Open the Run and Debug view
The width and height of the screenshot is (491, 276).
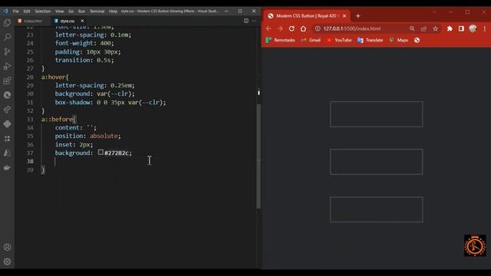[7, 66]
